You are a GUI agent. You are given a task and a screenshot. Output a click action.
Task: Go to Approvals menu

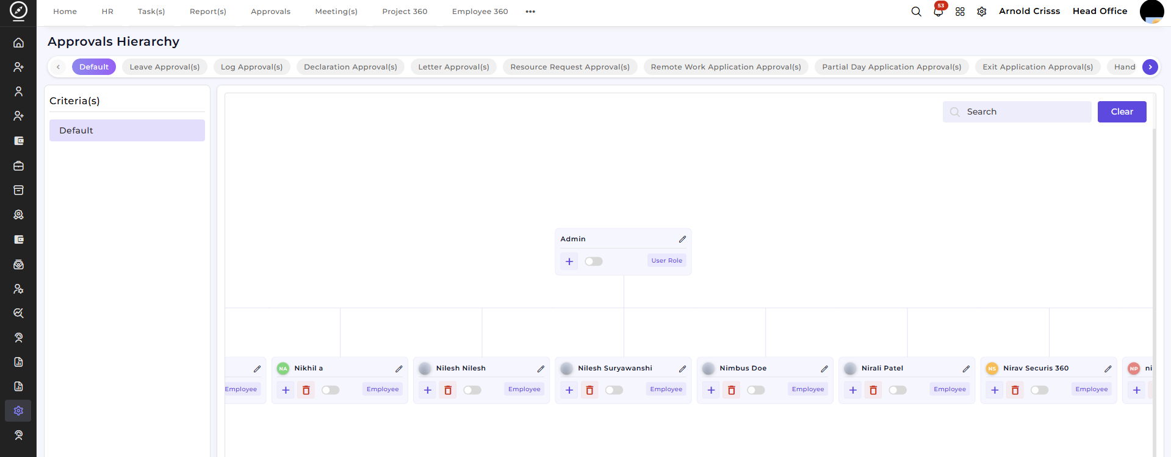[270, 12]
